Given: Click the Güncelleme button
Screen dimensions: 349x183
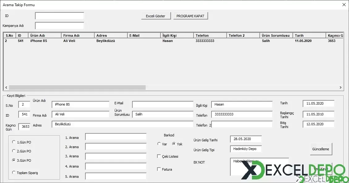Looking at the screenshot, I should pos(321,149).
